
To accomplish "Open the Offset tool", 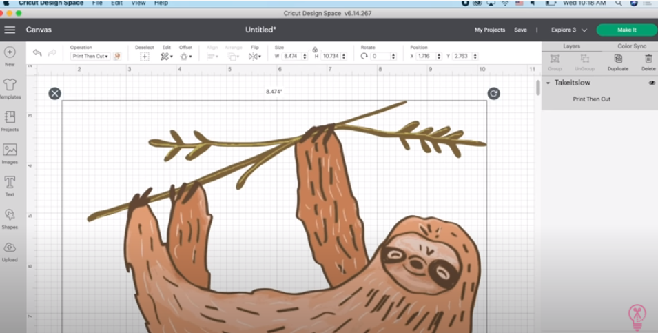I will pyautogui.click(x=186, y=57).
